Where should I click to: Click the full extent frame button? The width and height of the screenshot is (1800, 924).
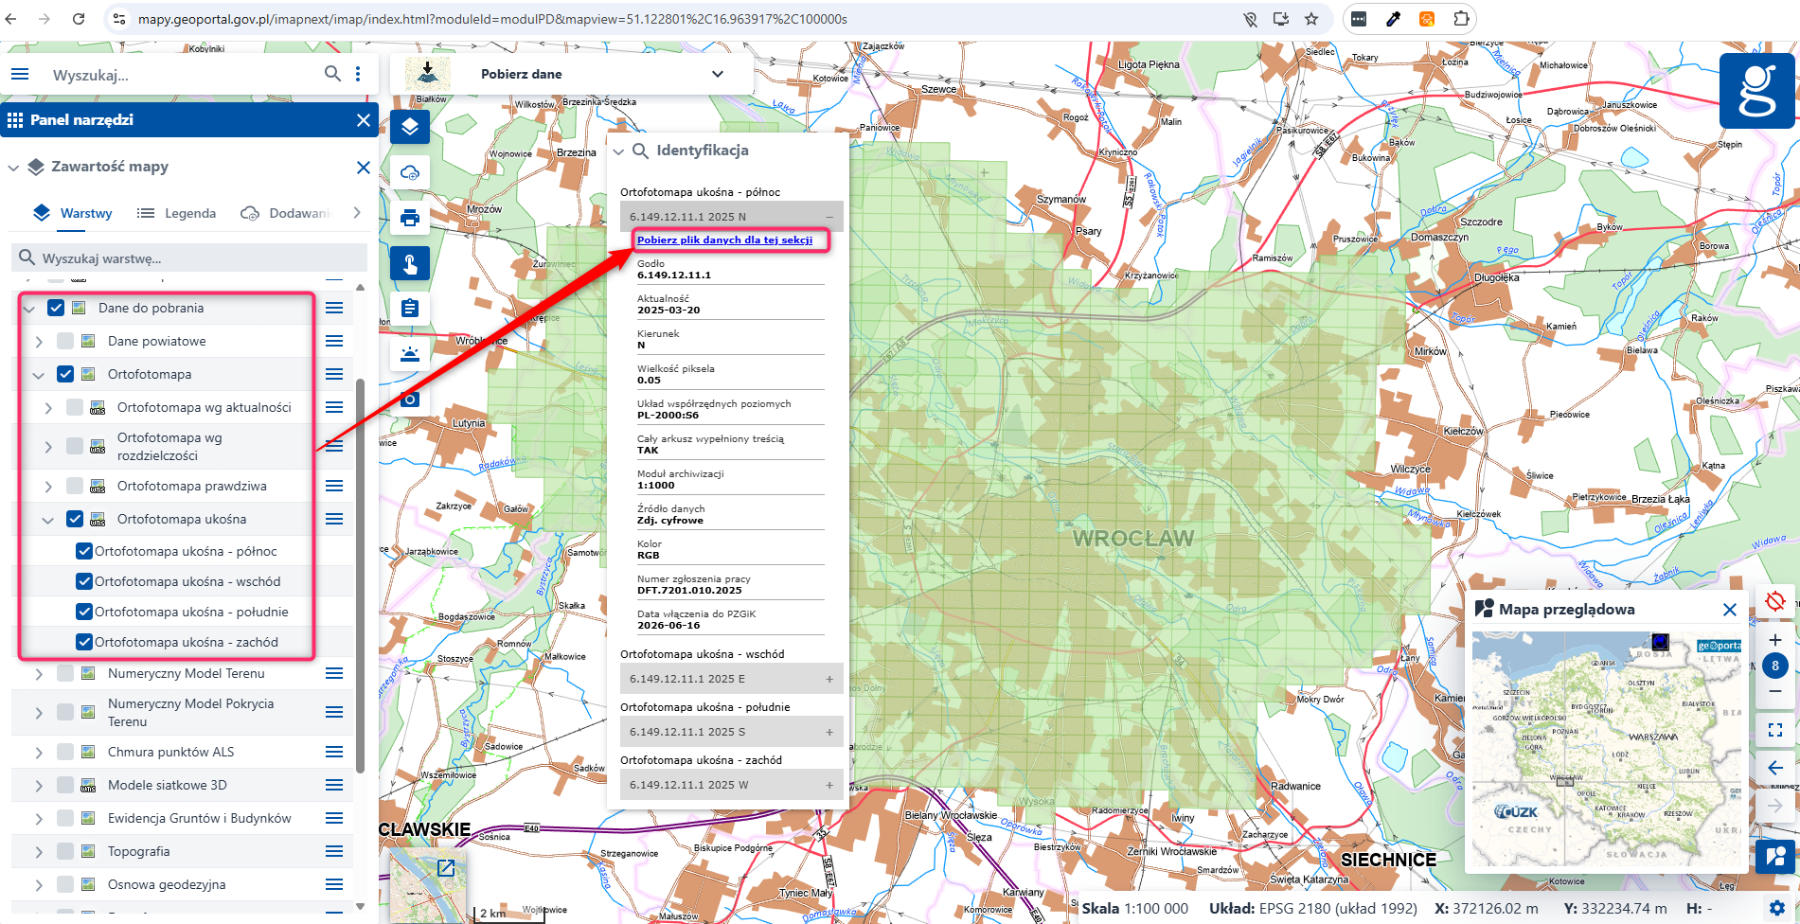tap(1775, 730)
